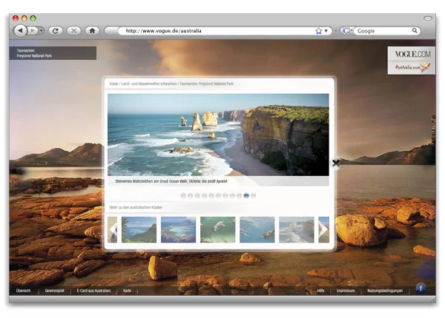The height and width of the screenshot is (318, 445).
Task: Go to the browser home page icon
Action: (x=92, y=30)
